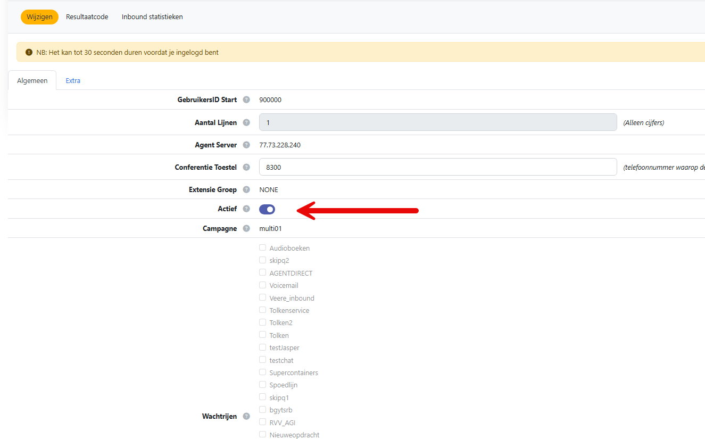The image size is (705, 439).
Task: Select the Supercontainers queue checkbox
Action: (262, 372)
